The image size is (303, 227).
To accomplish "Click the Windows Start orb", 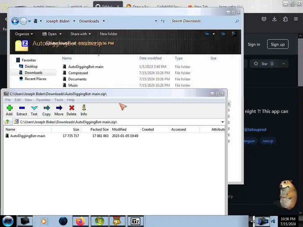I will coord(8,221).
